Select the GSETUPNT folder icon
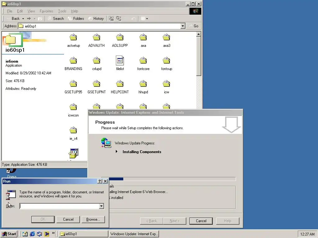This screenshot has height=238, width=318. (97, 84)
